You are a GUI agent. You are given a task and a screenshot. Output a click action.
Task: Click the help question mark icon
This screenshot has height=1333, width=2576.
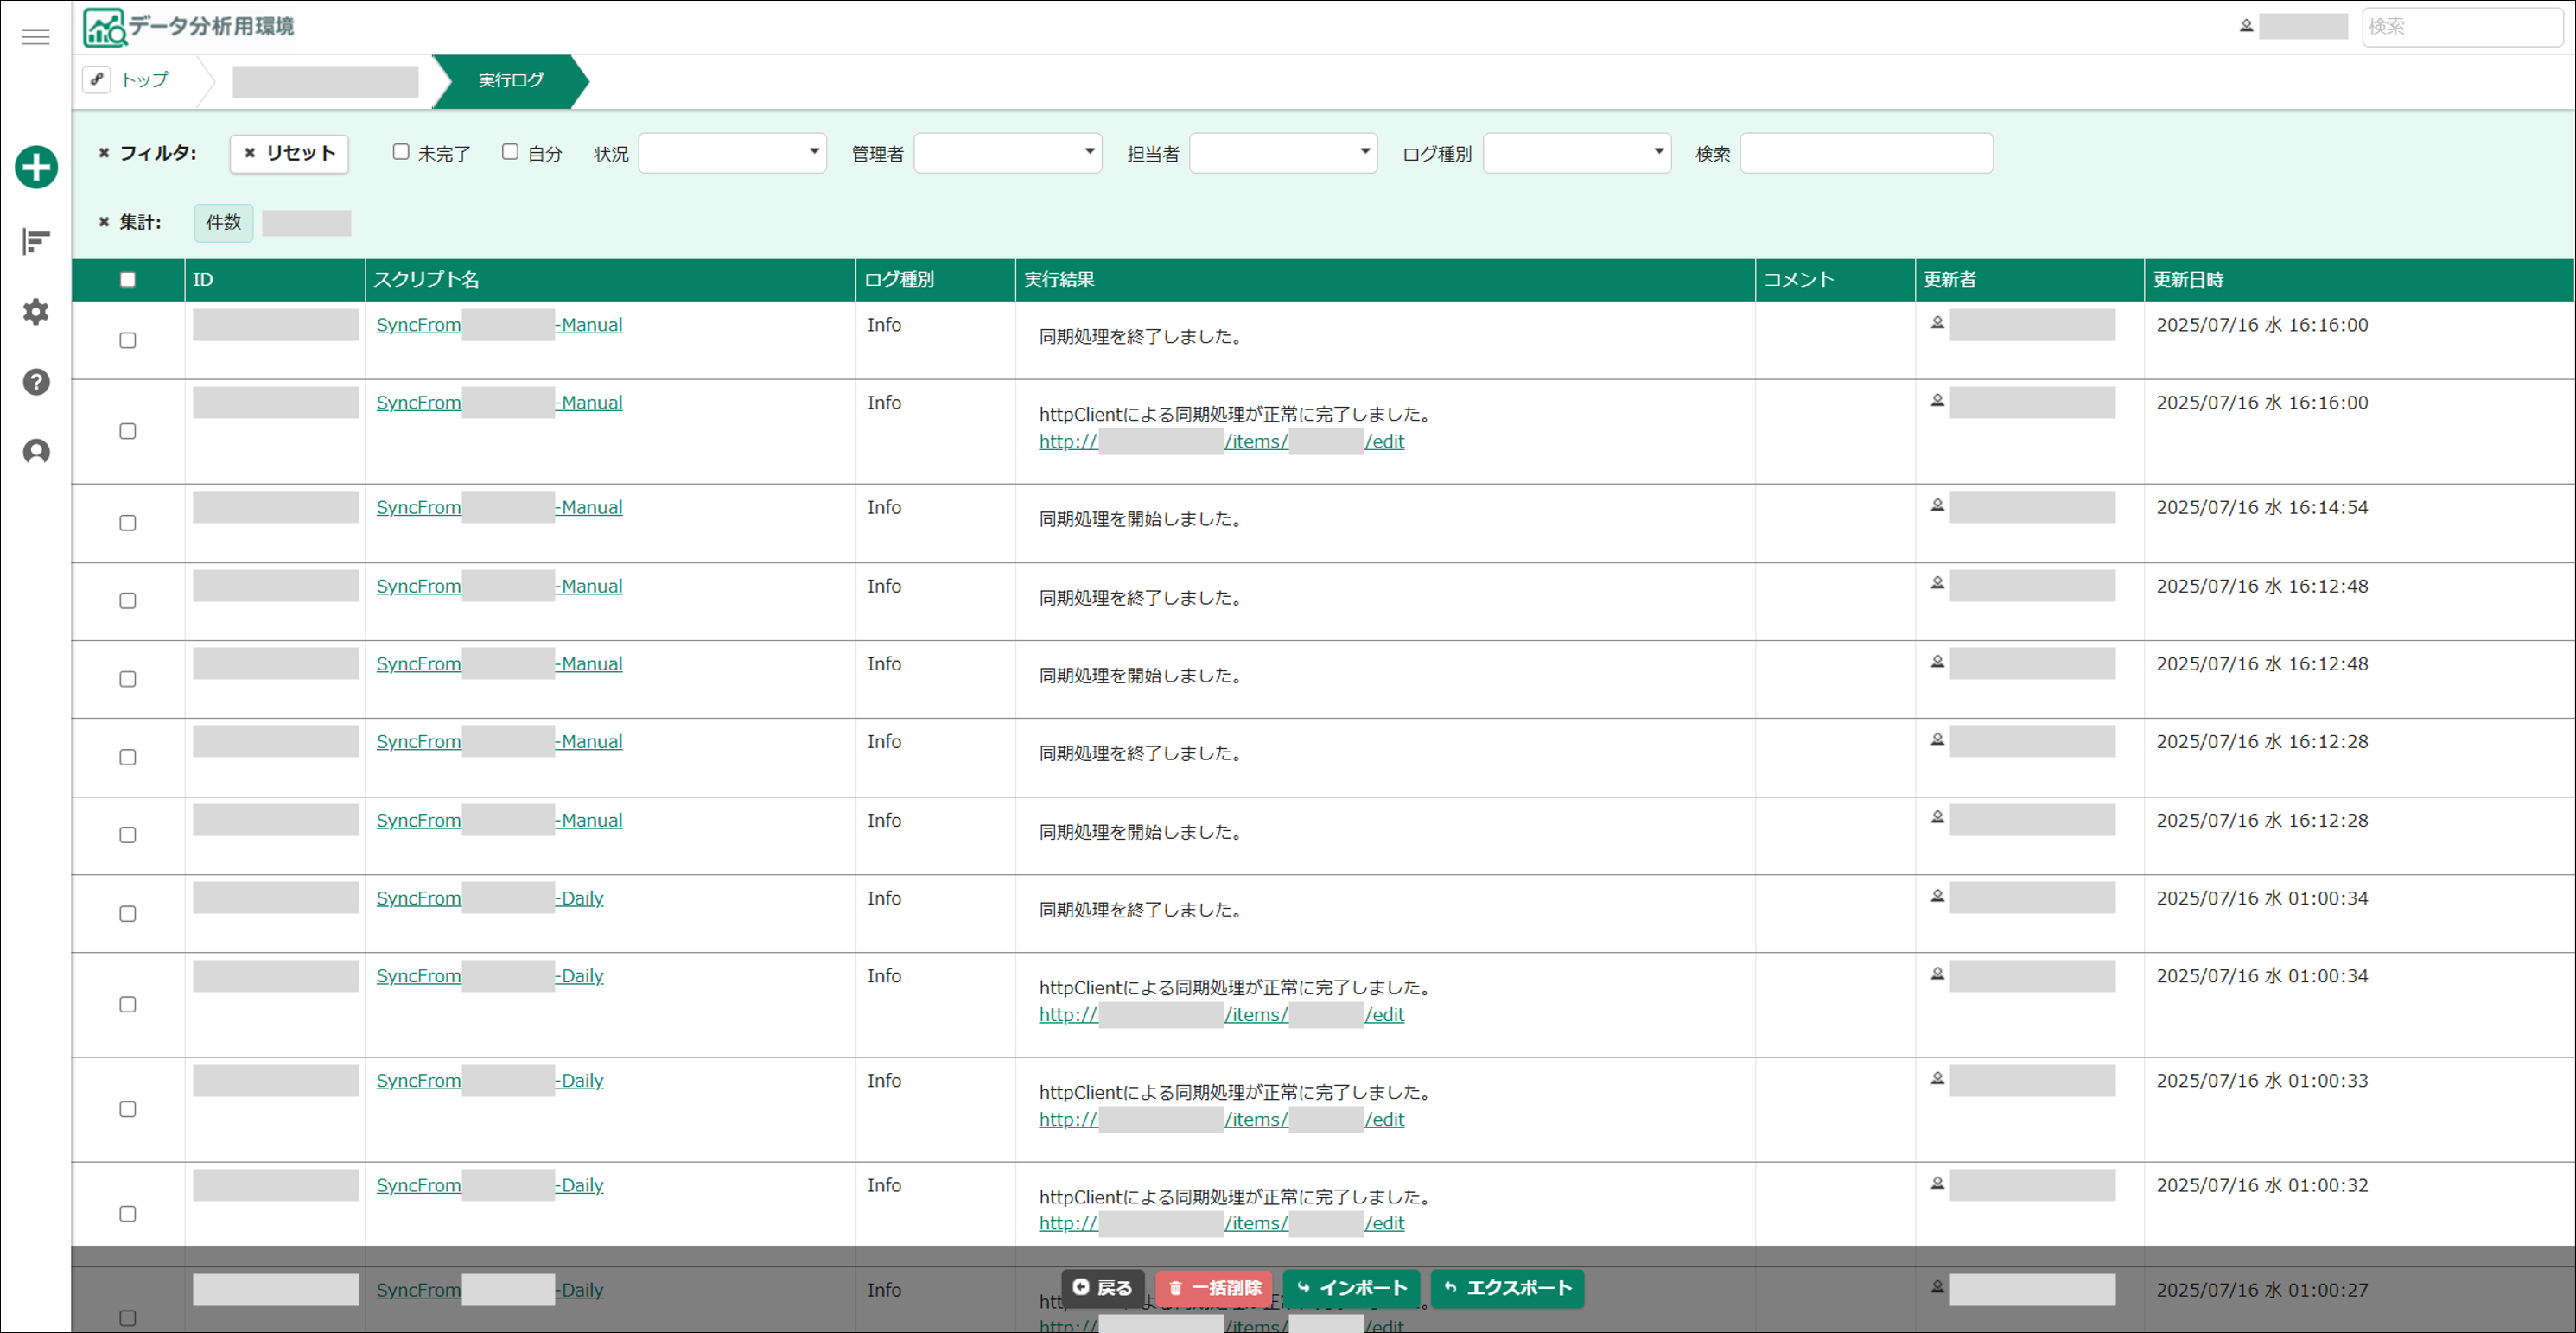pos(36,382)
